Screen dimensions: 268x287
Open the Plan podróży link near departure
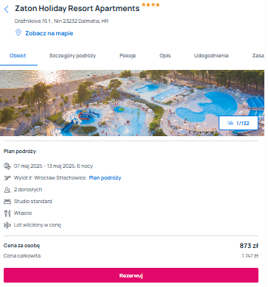pyautogui.click(x=105, y=178)
